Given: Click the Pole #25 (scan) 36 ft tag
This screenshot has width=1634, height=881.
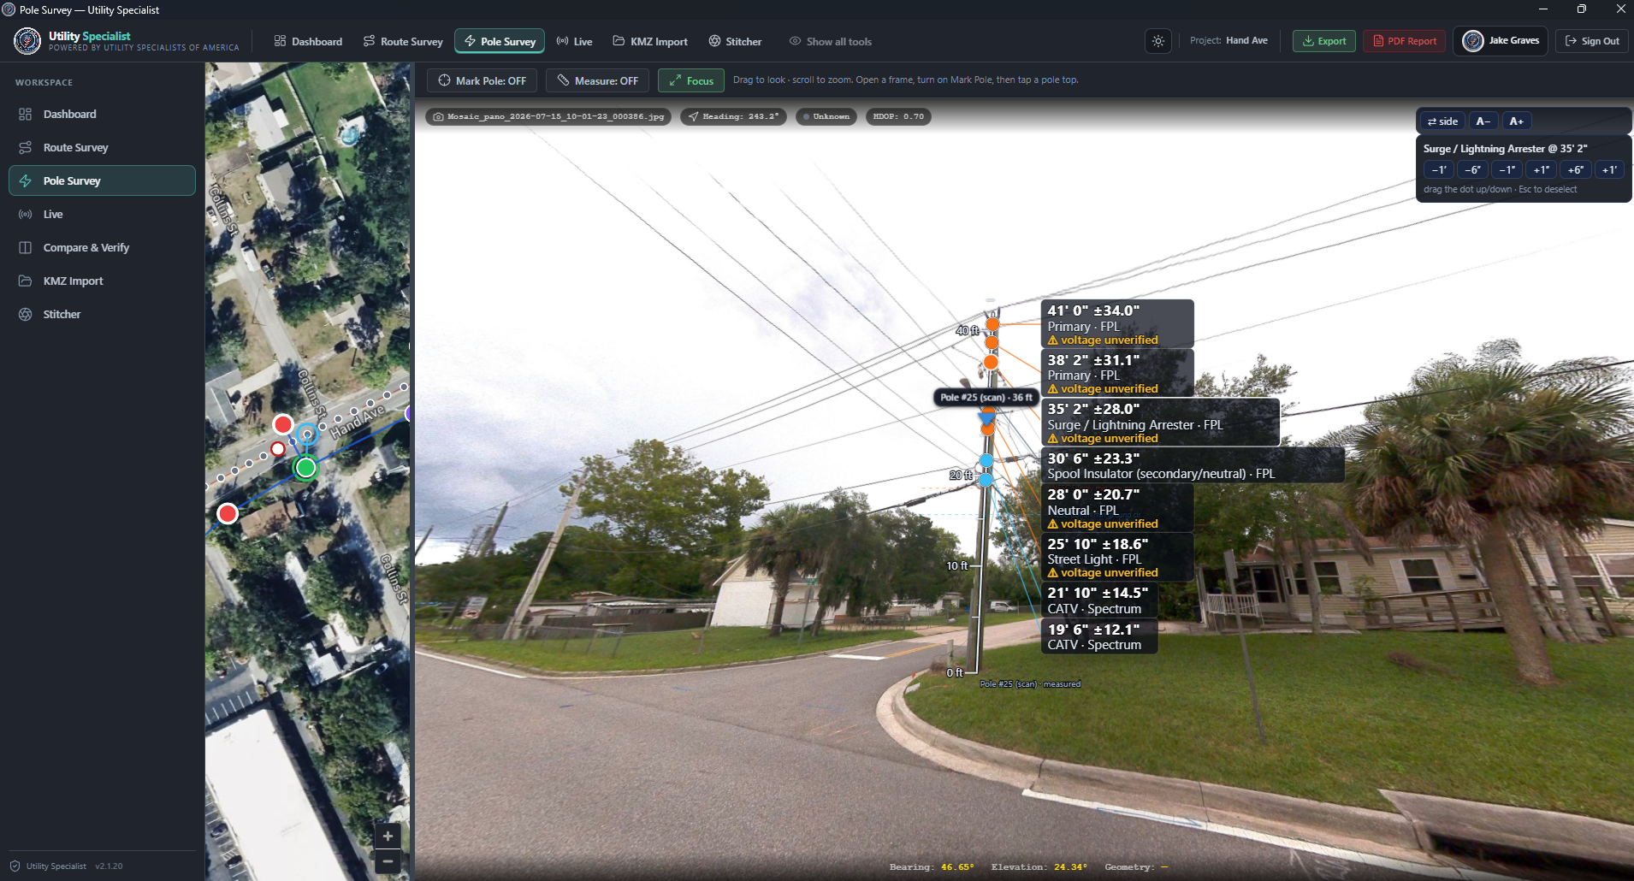Looking at the screenshot, I should pos(986,397).
